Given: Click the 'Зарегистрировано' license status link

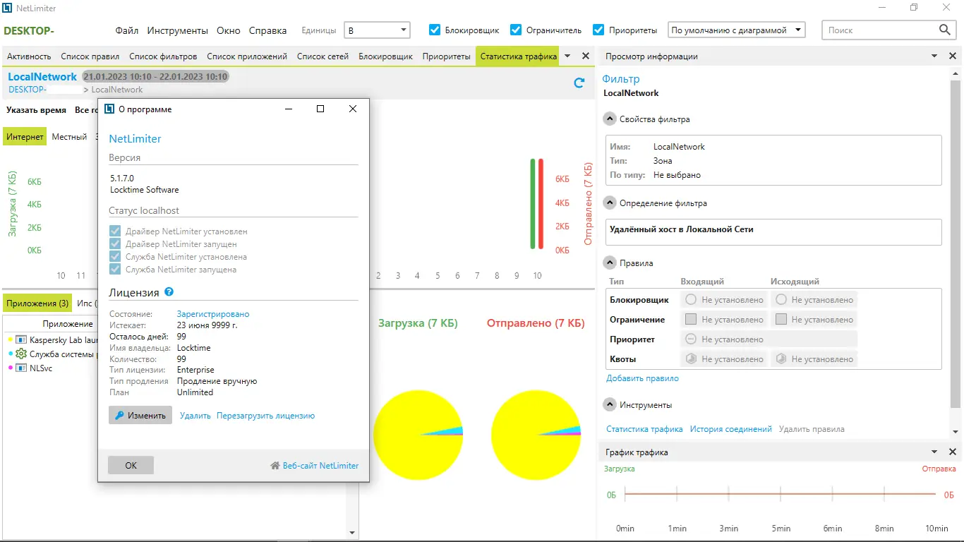Looking at the screenshot, I should 213,314.
